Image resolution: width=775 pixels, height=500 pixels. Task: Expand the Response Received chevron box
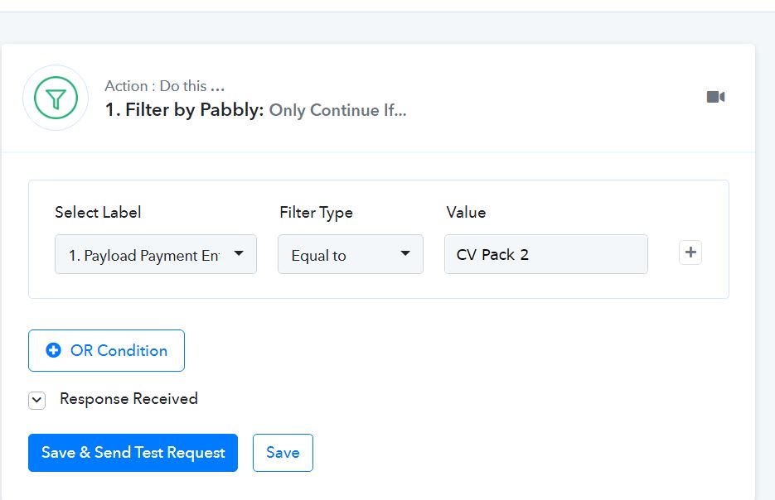pyautogui.click(x=37, y=401)
